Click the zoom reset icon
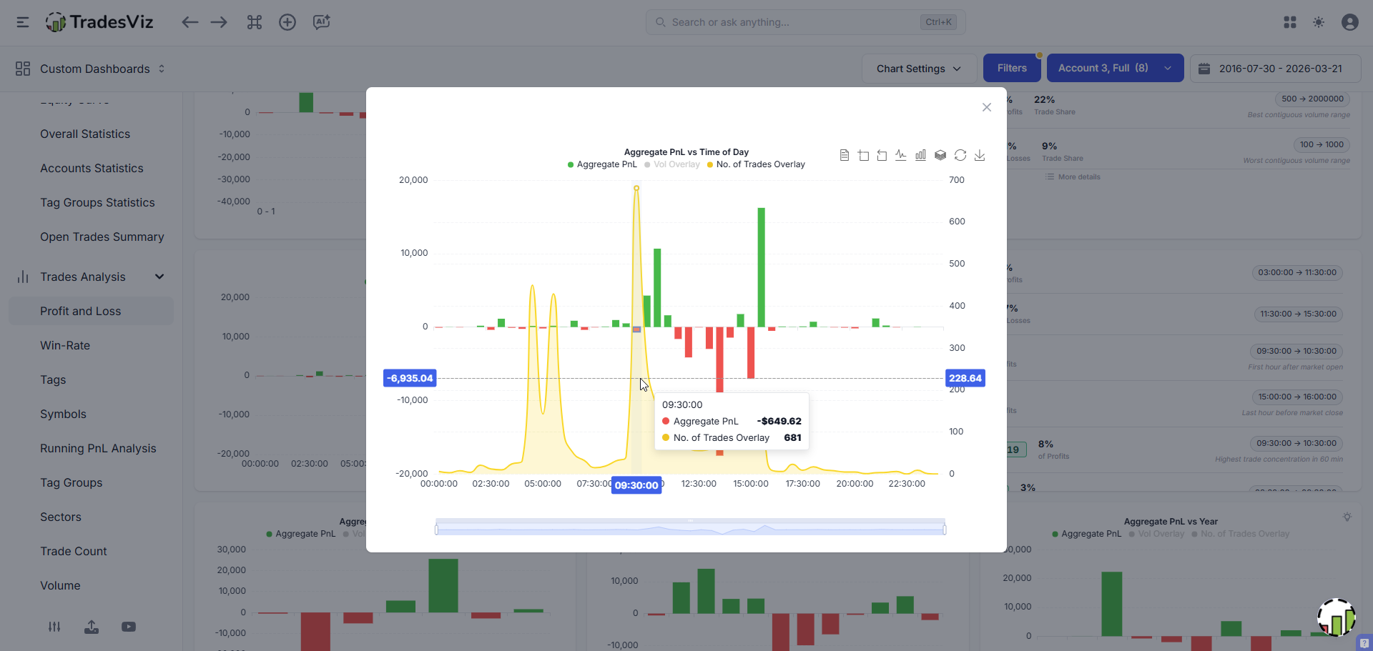The height and width of the screenshot is (651, 1373). pos(882,155)
